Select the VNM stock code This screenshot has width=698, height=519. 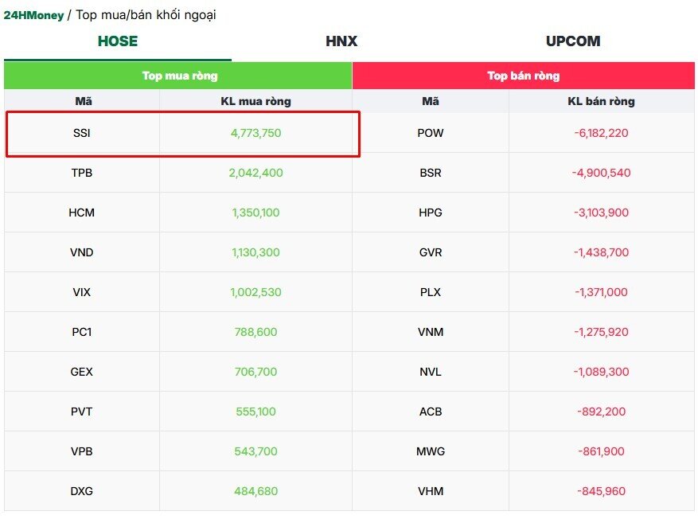[431, 332]
